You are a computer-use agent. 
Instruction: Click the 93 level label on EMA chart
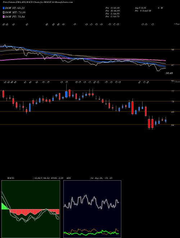pos(173,50)
